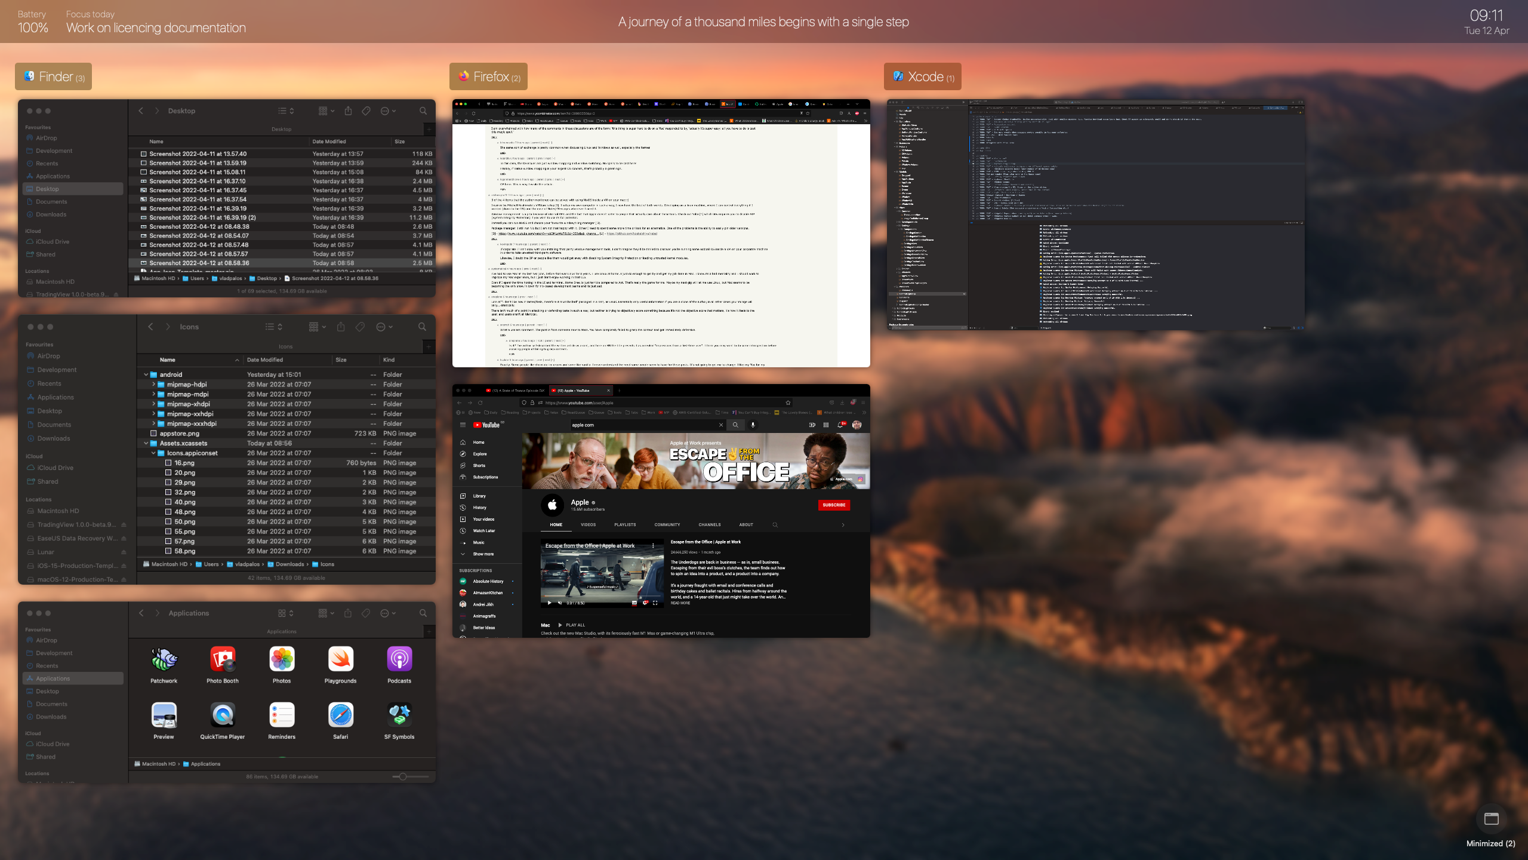Open the Podcasts app icon
Viewport: 1528px width, 860px height.
399,659
